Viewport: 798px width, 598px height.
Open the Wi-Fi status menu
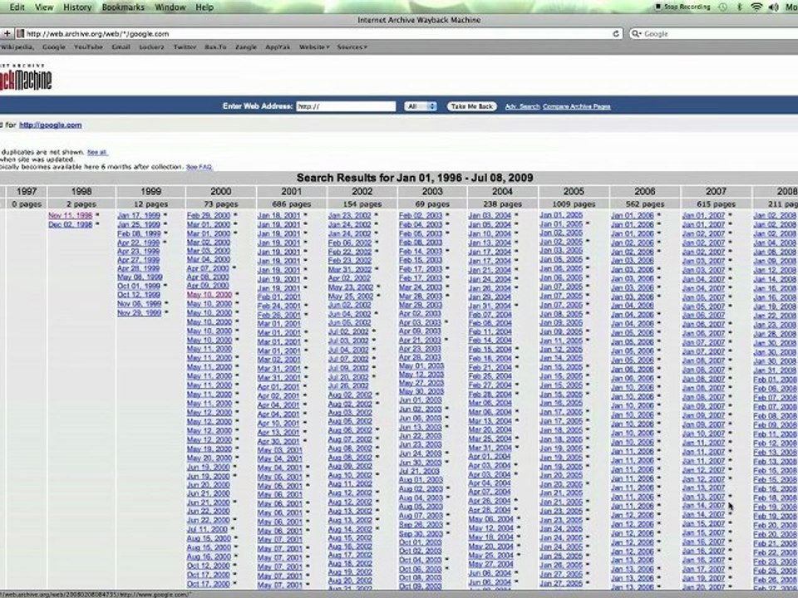pos(756,7)
